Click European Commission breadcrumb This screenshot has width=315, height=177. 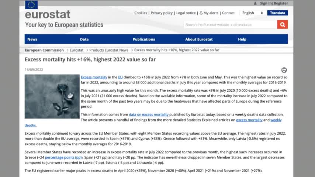tap(44, 50)
